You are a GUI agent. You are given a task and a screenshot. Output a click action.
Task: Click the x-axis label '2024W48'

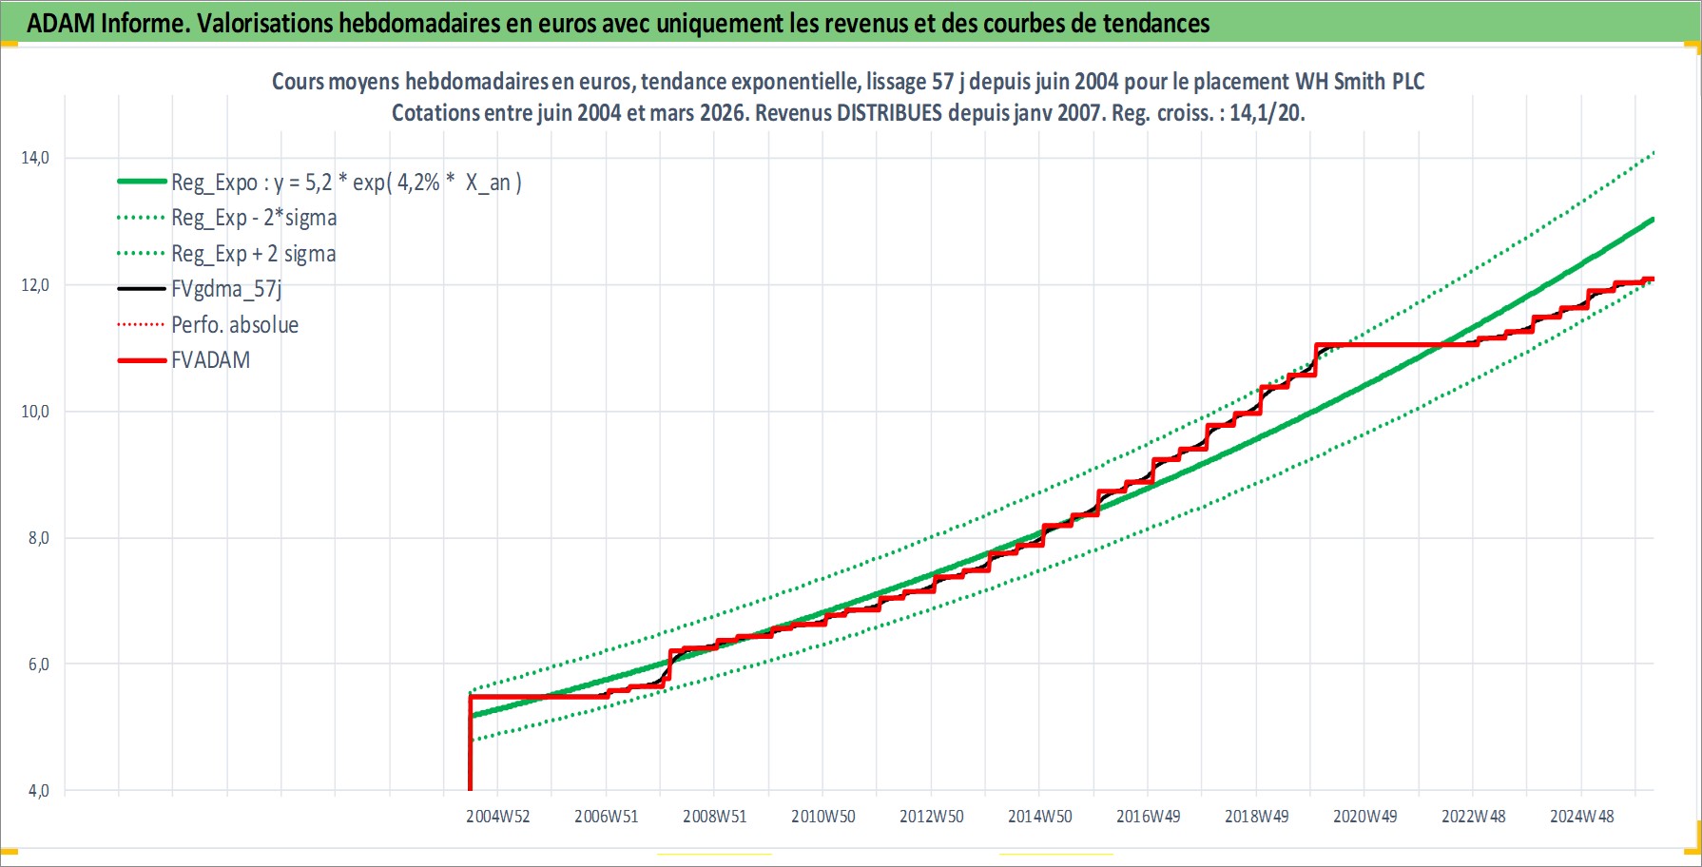click(x=1581, y=817)
